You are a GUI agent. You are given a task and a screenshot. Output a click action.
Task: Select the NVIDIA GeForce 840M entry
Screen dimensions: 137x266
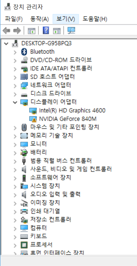pyautogui.click(x=68, y=119)
